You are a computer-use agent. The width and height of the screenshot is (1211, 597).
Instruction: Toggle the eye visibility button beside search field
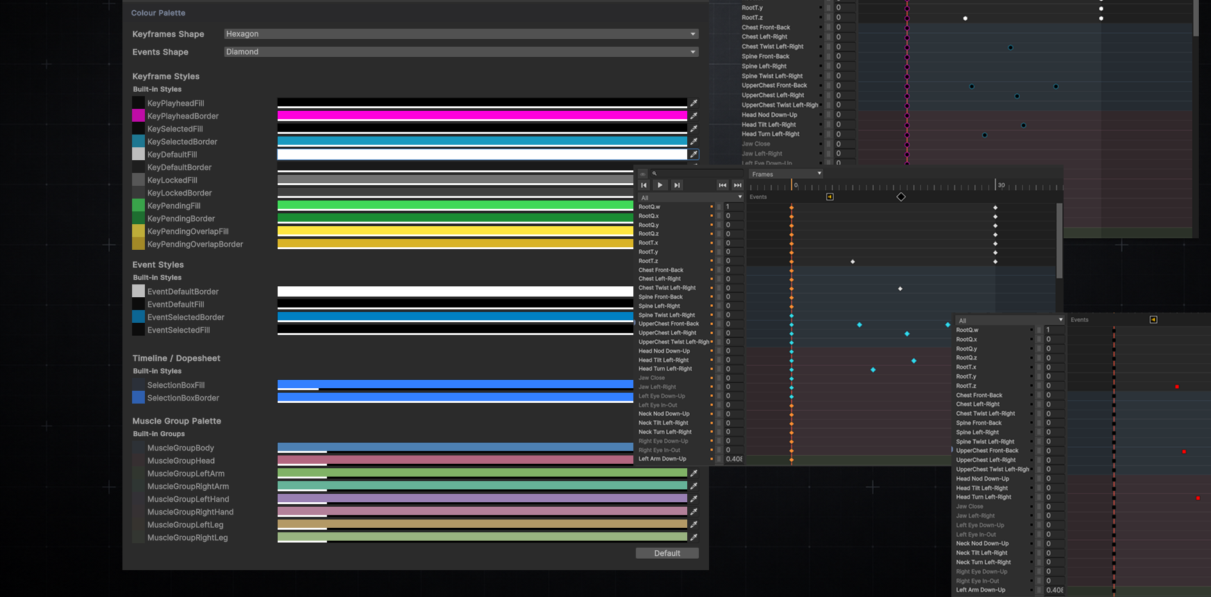642,174
